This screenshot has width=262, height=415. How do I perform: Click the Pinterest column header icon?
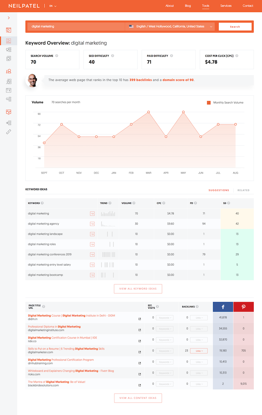244,307
